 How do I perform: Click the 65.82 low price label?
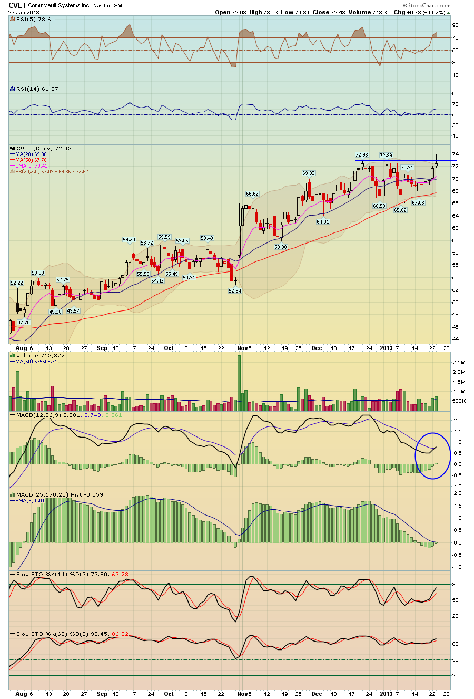tap(400, 210)
